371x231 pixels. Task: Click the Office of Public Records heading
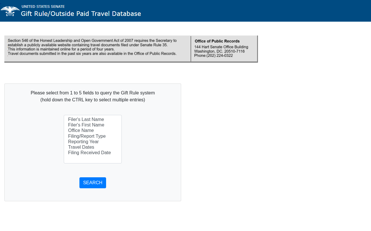tap(217, 41)
